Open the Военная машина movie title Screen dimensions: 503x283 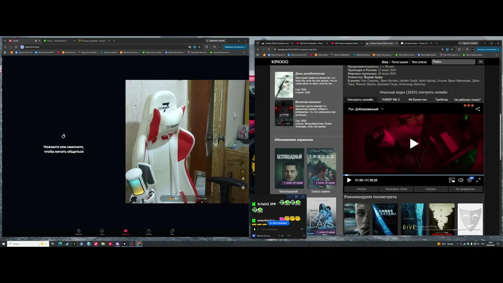[x=308, y=102]
